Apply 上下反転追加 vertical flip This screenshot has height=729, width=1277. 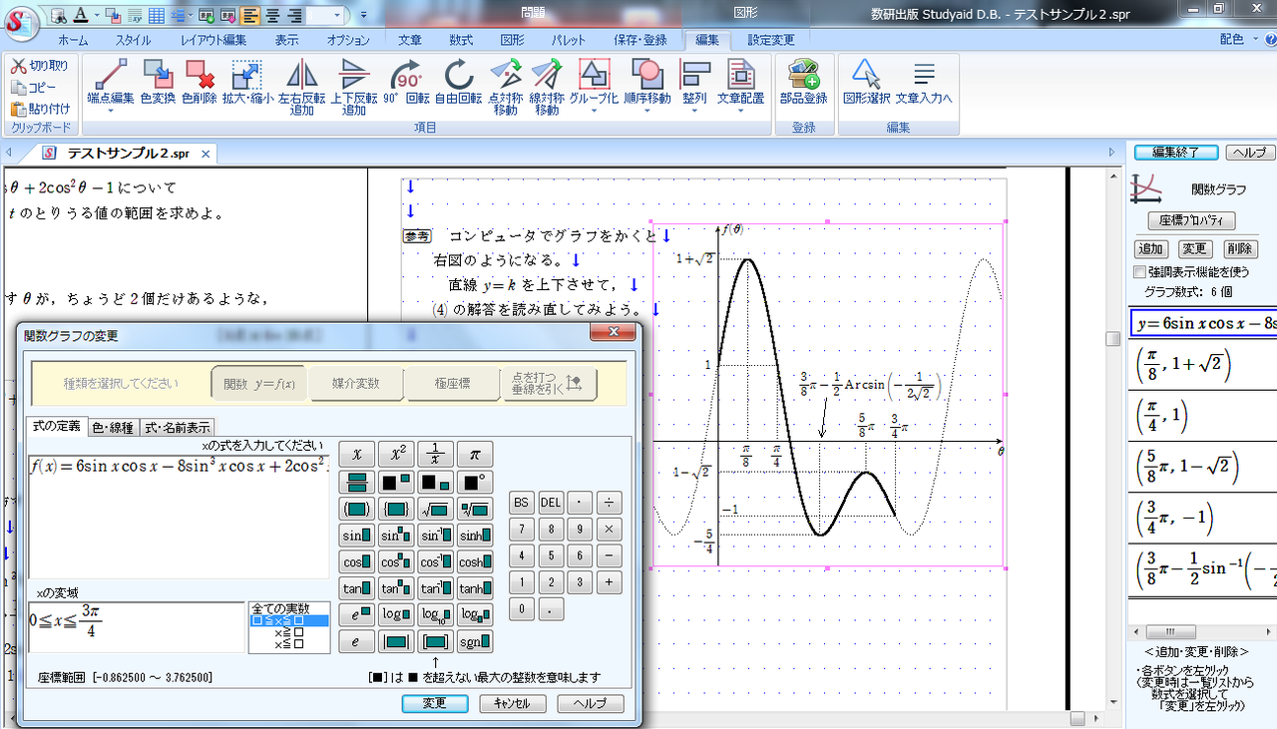tap(354, 87)
